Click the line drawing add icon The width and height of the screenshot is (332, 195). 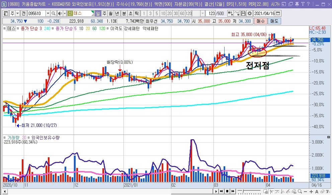pyautogui.click(x=237, y=13)
